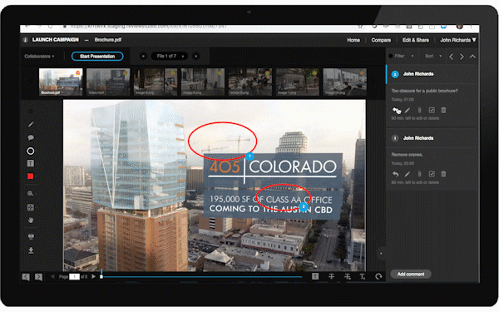Edit the 'Remove cranes' comment with pencil
The image size is (499, 312).
point(408,174)
